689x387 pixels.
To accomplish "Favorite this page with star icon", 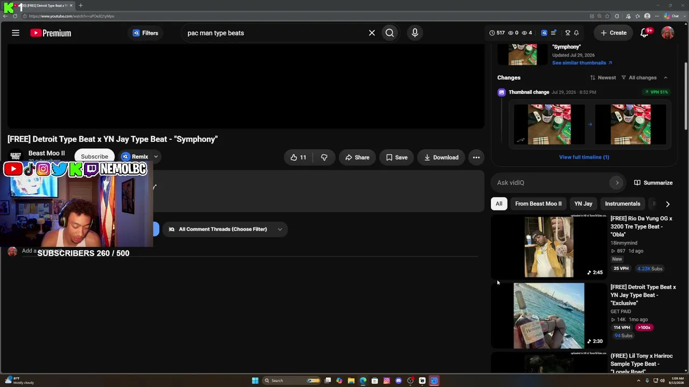I will [x=607, y=16].
